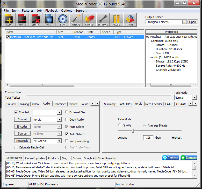Open the INFO toolbar icon
Screen dimensions: 202x189
49,20
